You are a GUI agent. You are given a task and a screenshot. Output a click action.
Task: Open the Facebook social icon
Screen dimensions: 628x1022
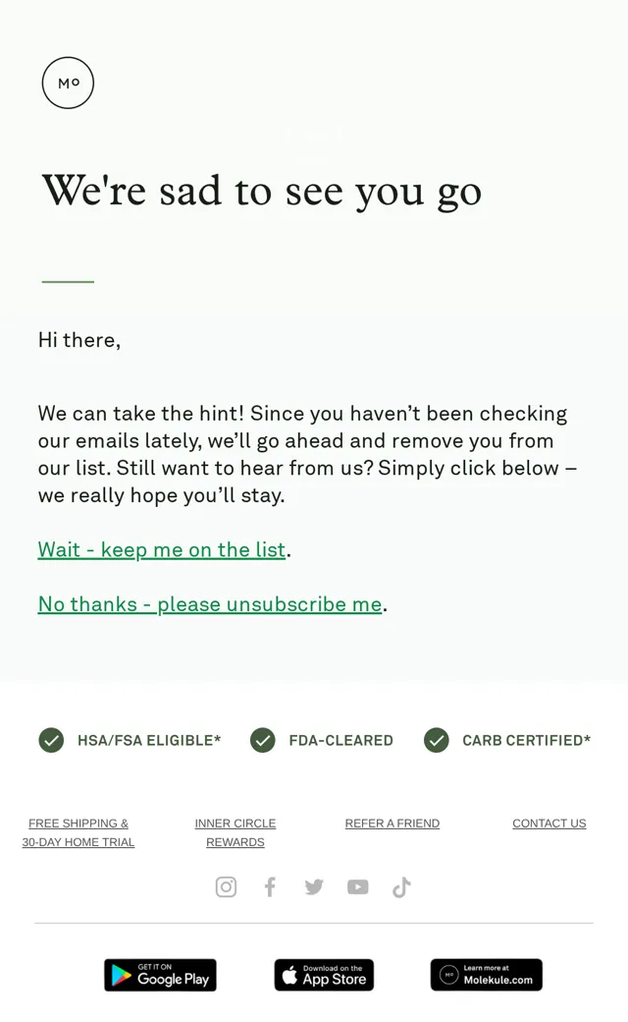coord(270,887)
